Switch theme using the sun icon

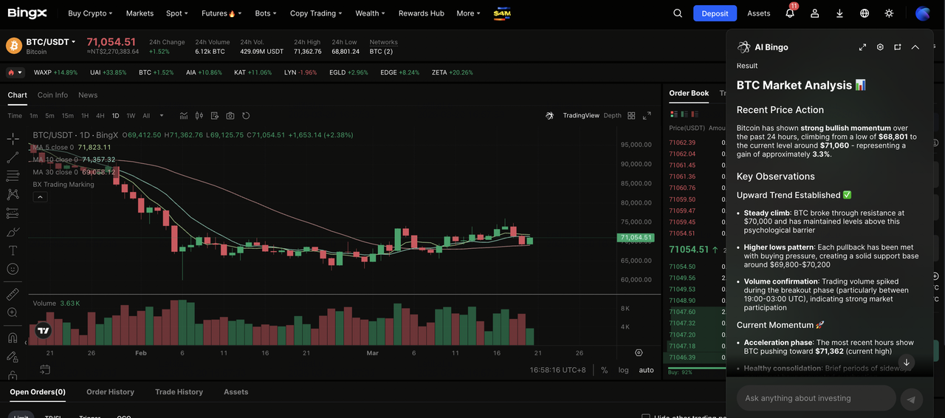point(889,13)
